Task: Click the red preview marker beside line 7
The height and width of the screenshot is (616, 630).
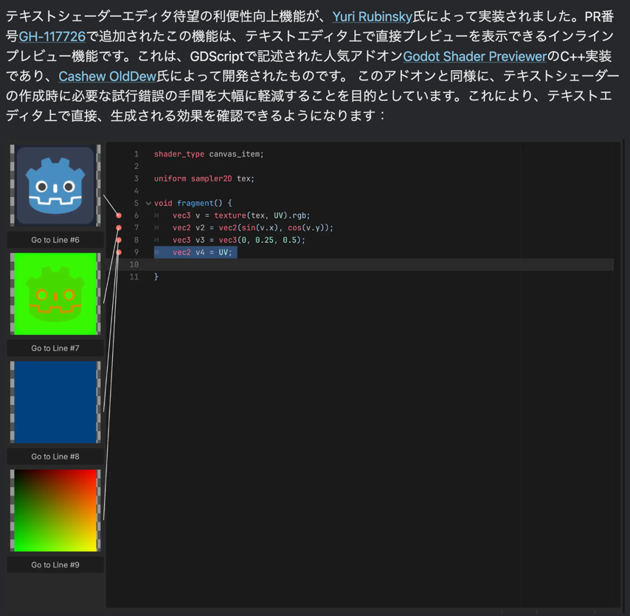Action: (x=118, y=228)
